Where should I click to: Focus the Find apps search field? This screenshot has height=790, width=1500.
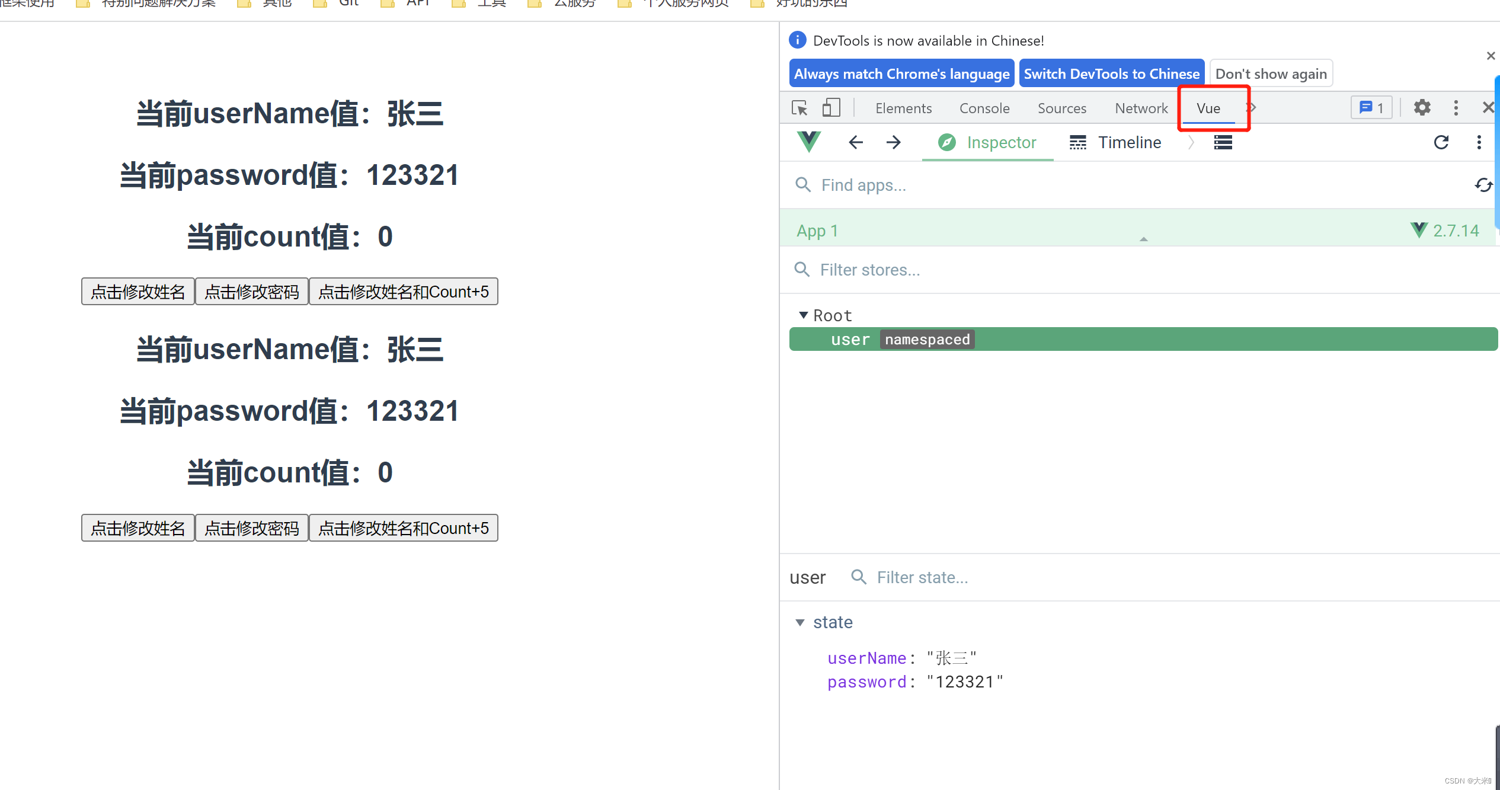1126,185
